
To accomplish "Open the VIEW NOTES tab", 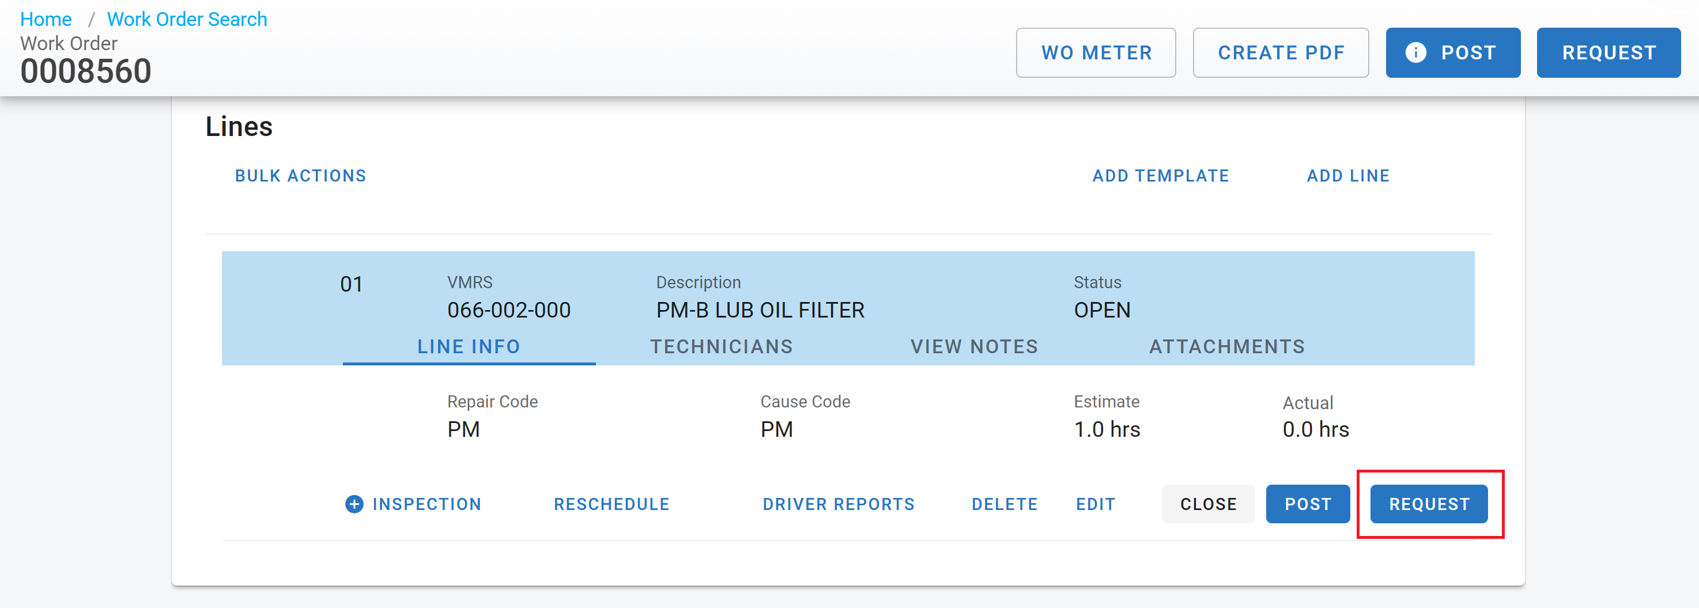I will 974,346.
